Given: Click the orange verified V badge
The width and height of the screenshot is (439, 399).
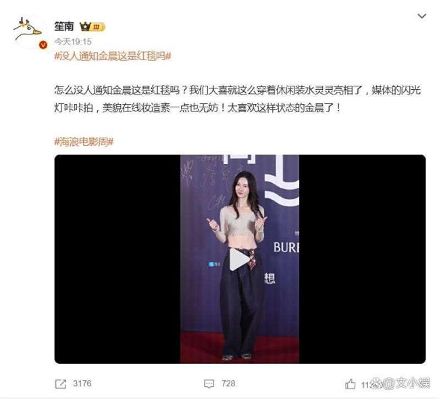Looking at the screenshot, I should click(x=43, y=45).
